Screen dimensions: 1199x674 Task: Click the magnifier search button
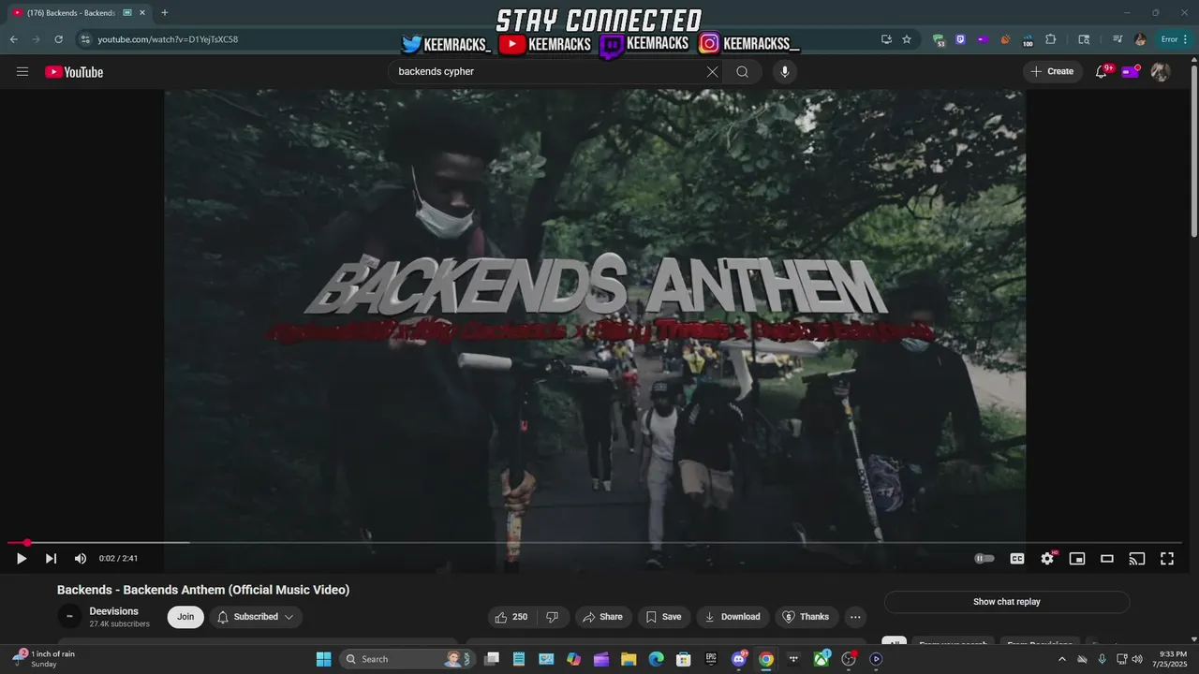point(743,72)
